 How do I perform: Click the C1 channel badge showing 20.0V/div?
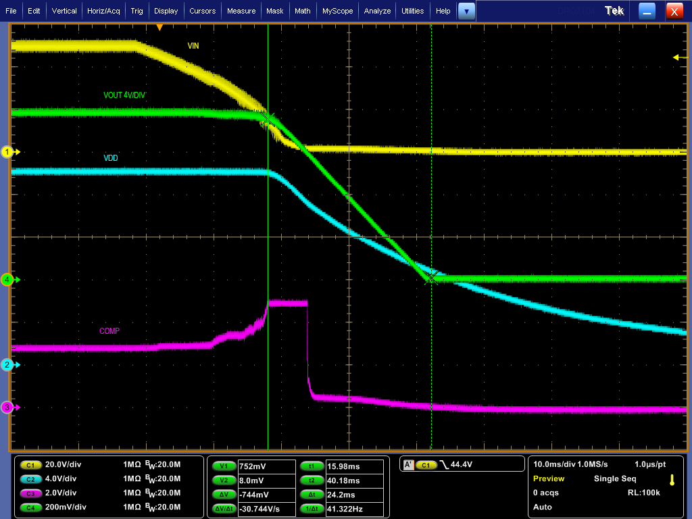tap(30, 465)
